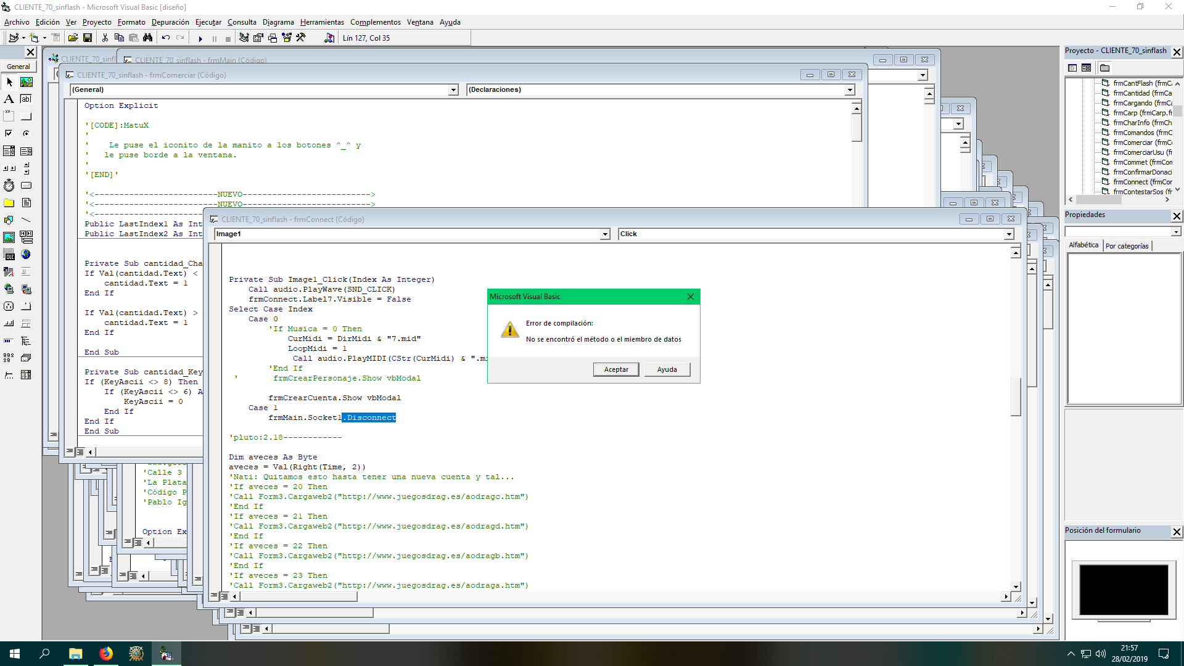Open the Add Project dropdown arrow in toolbar
Viewport: 1184px width, 666px height.
coord(23,38)
